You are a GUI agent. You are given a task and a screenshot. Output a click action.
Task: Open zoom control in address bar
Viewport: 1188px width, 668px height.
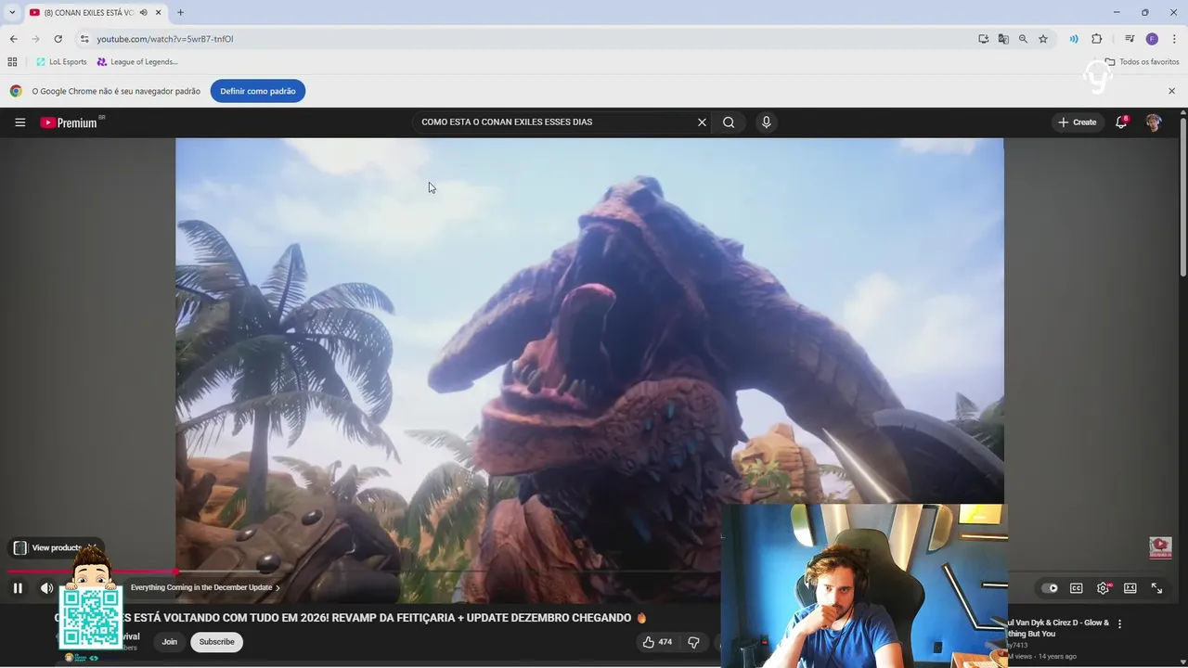[x=1023, y=39]
